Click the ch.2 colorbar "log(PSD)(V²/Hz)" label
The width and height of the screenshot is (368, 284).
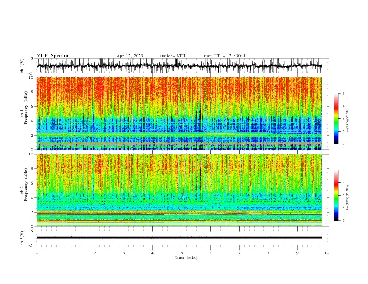348,198
